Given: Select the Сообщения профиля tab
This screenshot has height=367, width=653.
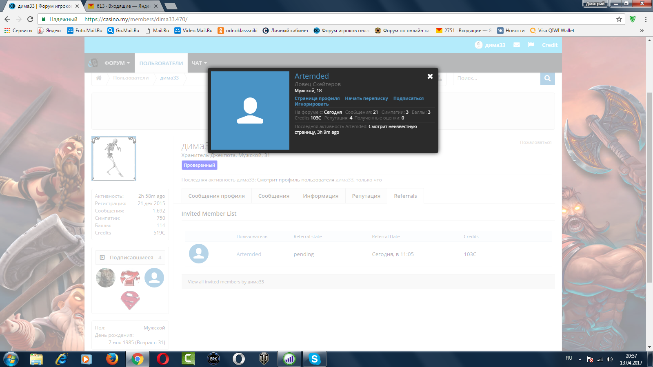Looking at the screenshot, I should (216, 196).
